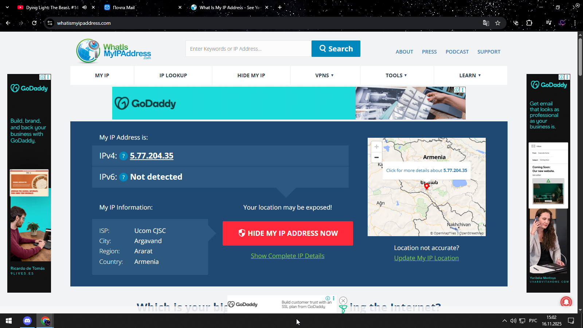Open the browser Extensions puzzle icon
The image size is (583, 328).
(x=529, y=23)
